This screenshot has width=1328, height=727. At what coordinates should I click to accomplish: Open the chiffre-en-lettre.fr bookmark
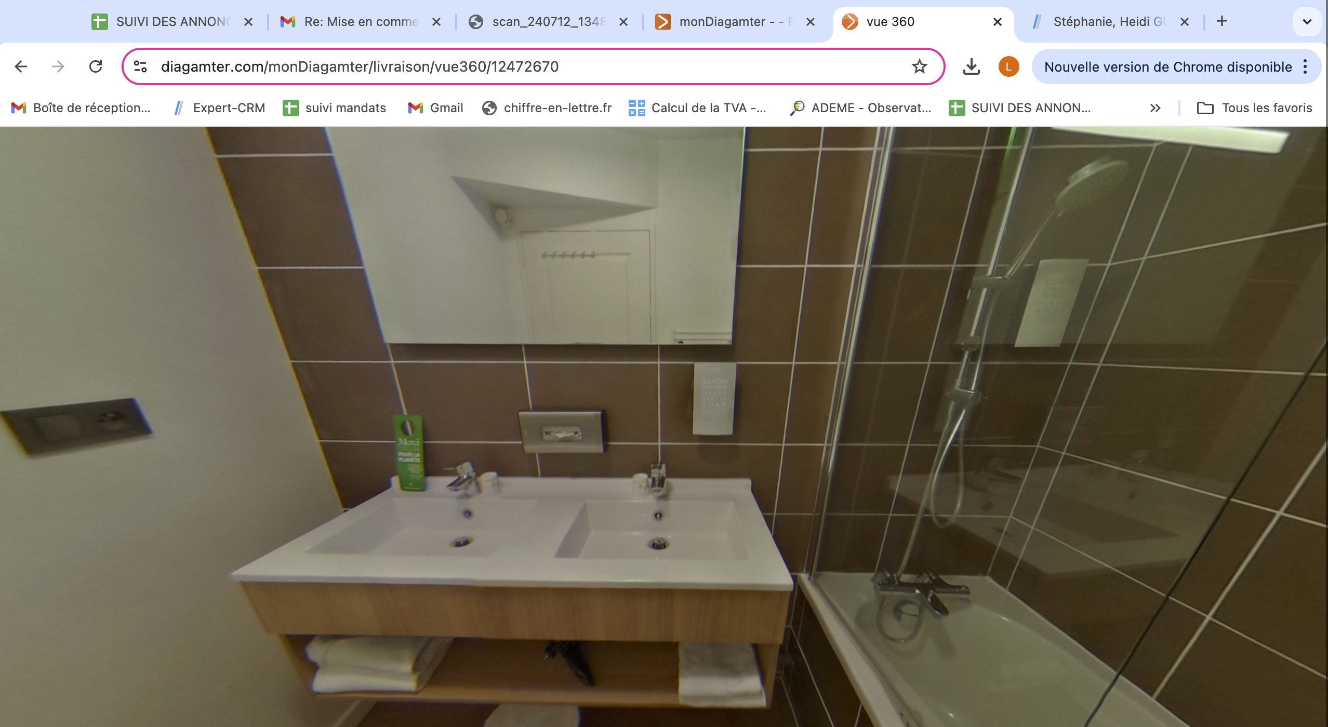point(547,108)
